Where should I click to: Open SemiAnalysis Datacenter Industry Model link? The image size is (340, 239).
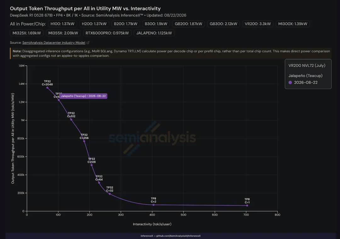point(54,43)
